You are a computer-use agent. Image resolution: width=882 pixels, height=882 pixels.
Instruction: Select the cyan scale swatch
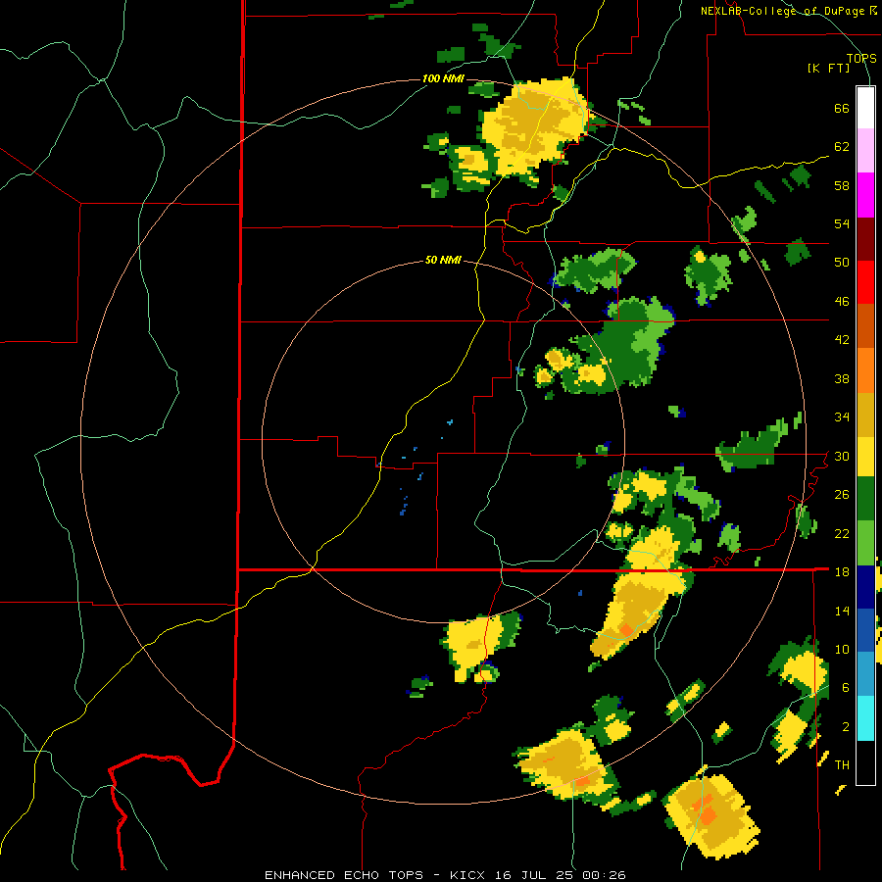pos(865,718)
